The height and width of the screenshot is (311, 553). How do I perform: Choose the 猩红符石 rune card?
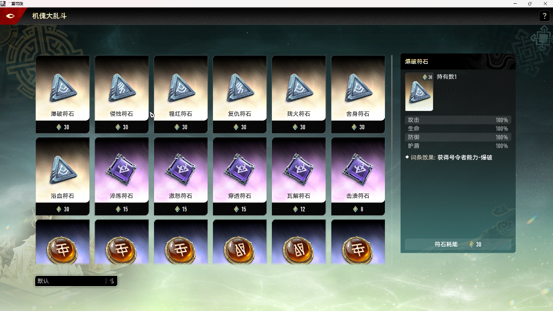tap(181, 94)
